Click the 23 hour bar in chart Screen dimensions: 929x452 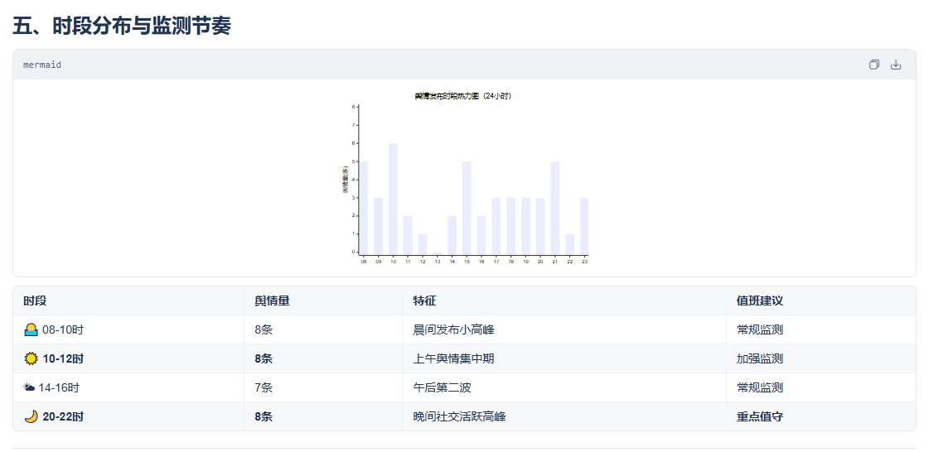[x=584, y=226]
